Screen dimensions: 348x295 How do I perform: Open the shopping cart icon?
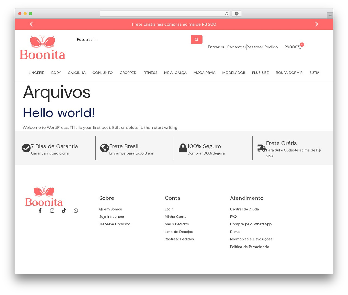point(300,47)
